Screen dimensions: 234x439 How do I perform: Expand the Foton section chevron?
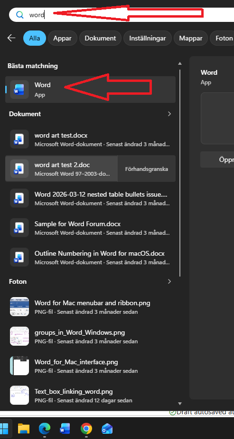pyautogui.click(x=169, y=281)
